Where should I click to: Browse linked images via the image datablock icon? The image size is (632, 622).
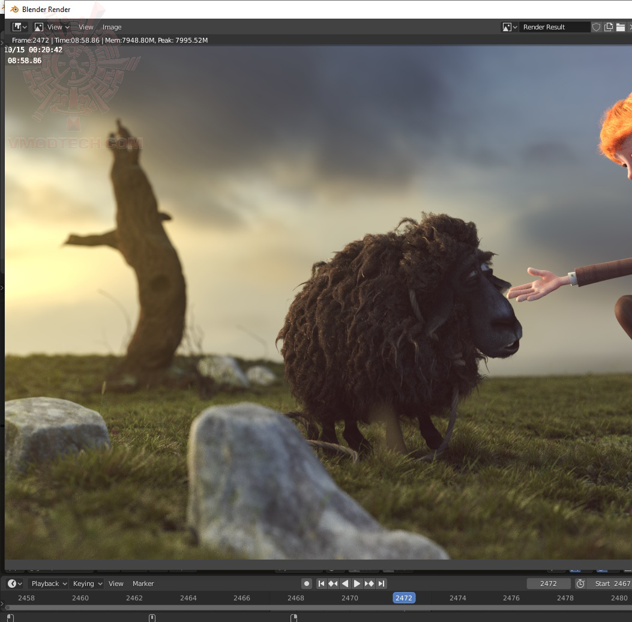[x=510, y=27]
